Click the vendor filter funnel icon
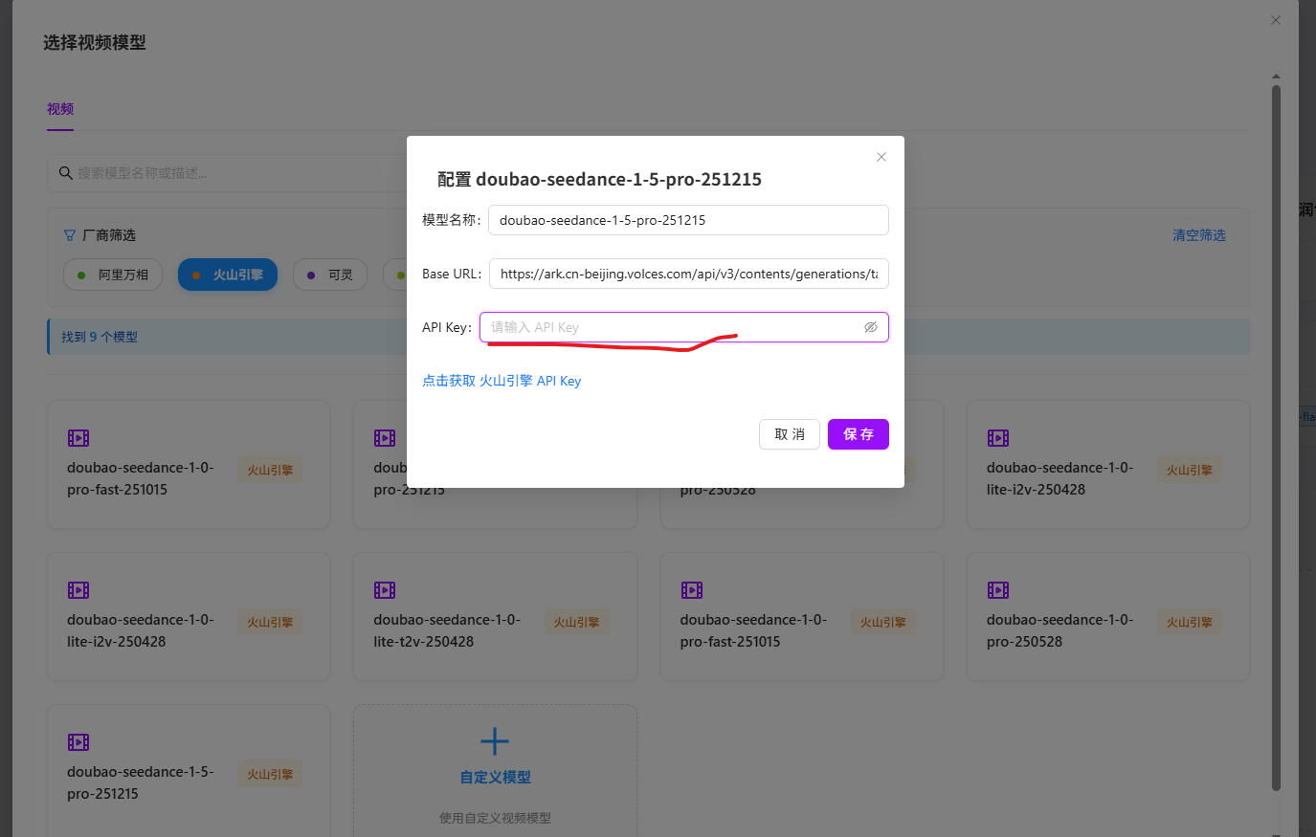 [69, 235]
